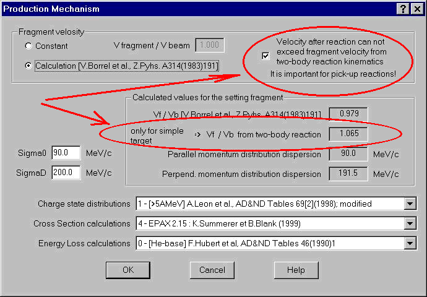
Task: Click the Cancel button
Action: coord(212,270)
